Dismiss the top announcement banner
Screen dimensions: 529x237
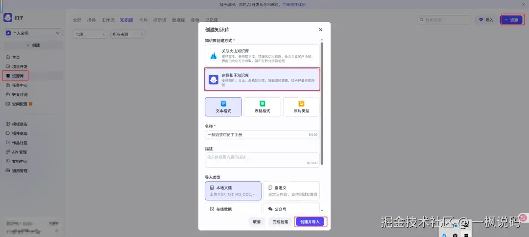[523, 4]
